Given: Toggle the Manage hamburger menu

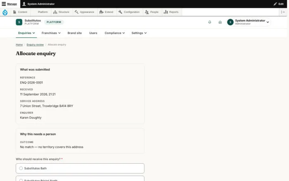Looking at the screenshot, I should tap(9, 4).
